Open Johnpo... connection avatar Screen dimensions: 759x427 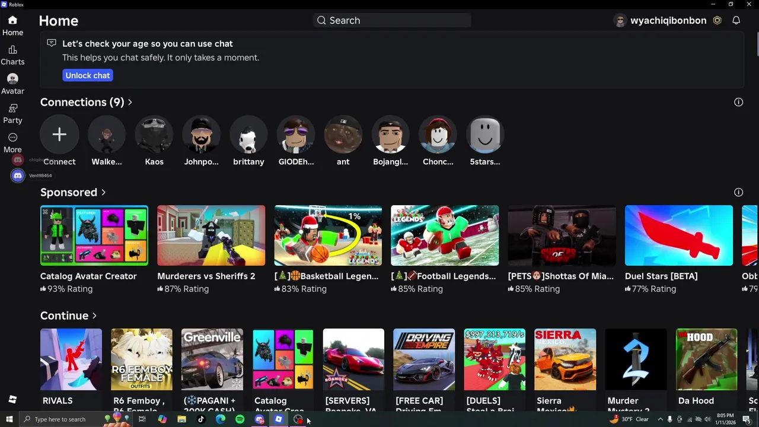(201, 135)
